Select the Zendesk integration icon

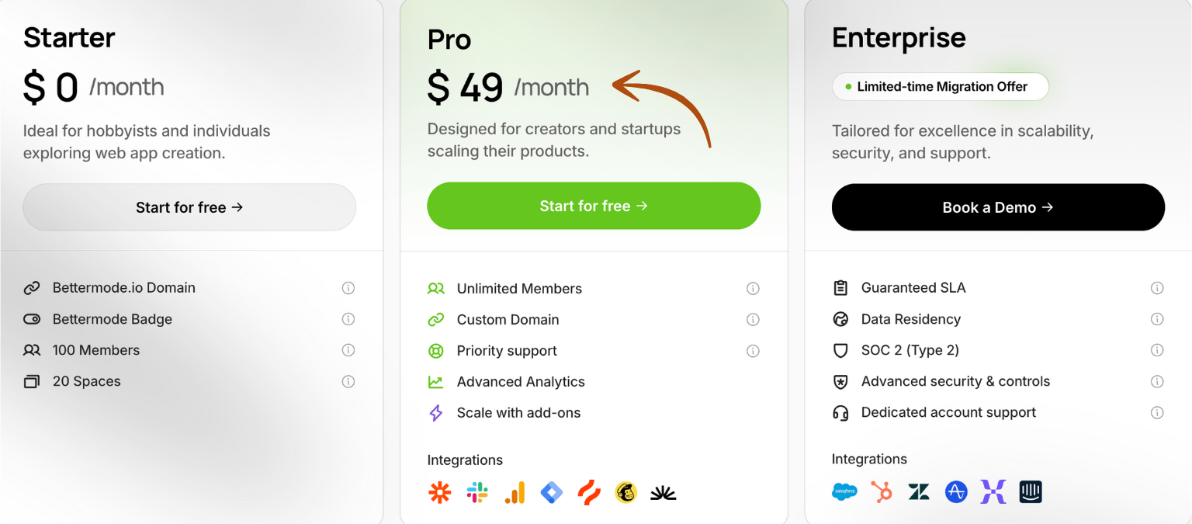(919, 491)
